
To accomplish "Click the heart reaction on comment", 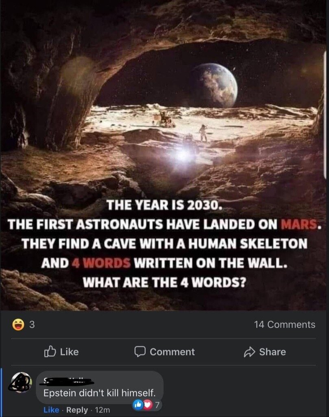I will (148, 405).
